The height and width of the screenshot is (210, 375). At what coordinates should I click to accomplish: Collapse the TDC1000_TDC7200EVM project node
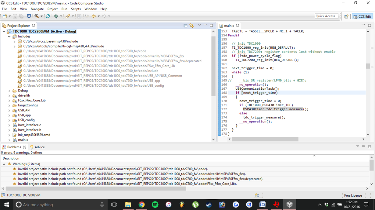4,31
